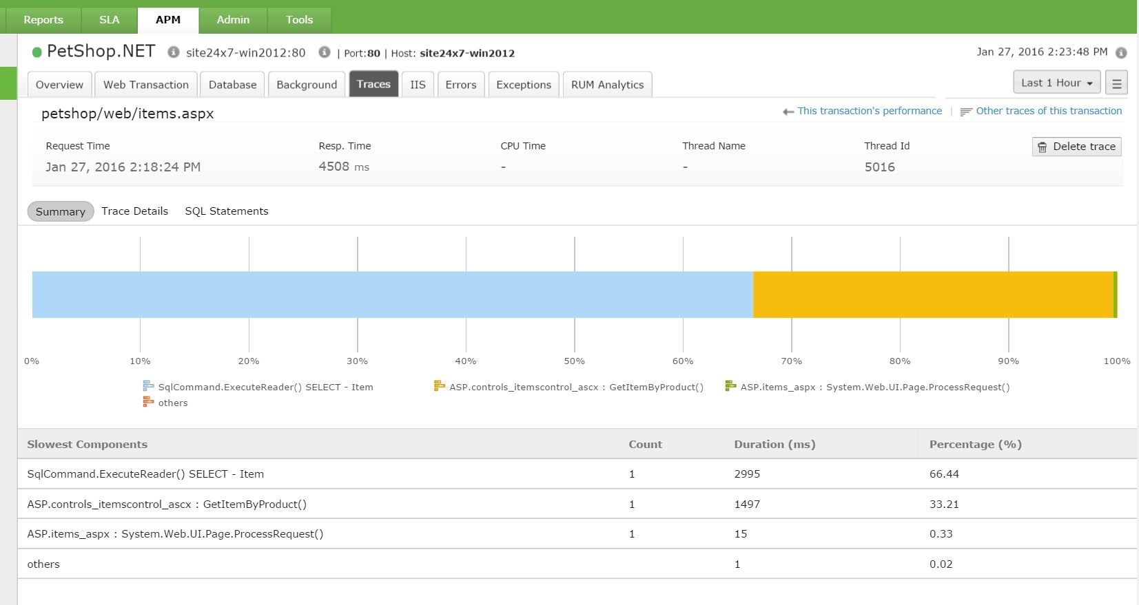
Task: Click percentage value 0.02
Action: (941, 564)
